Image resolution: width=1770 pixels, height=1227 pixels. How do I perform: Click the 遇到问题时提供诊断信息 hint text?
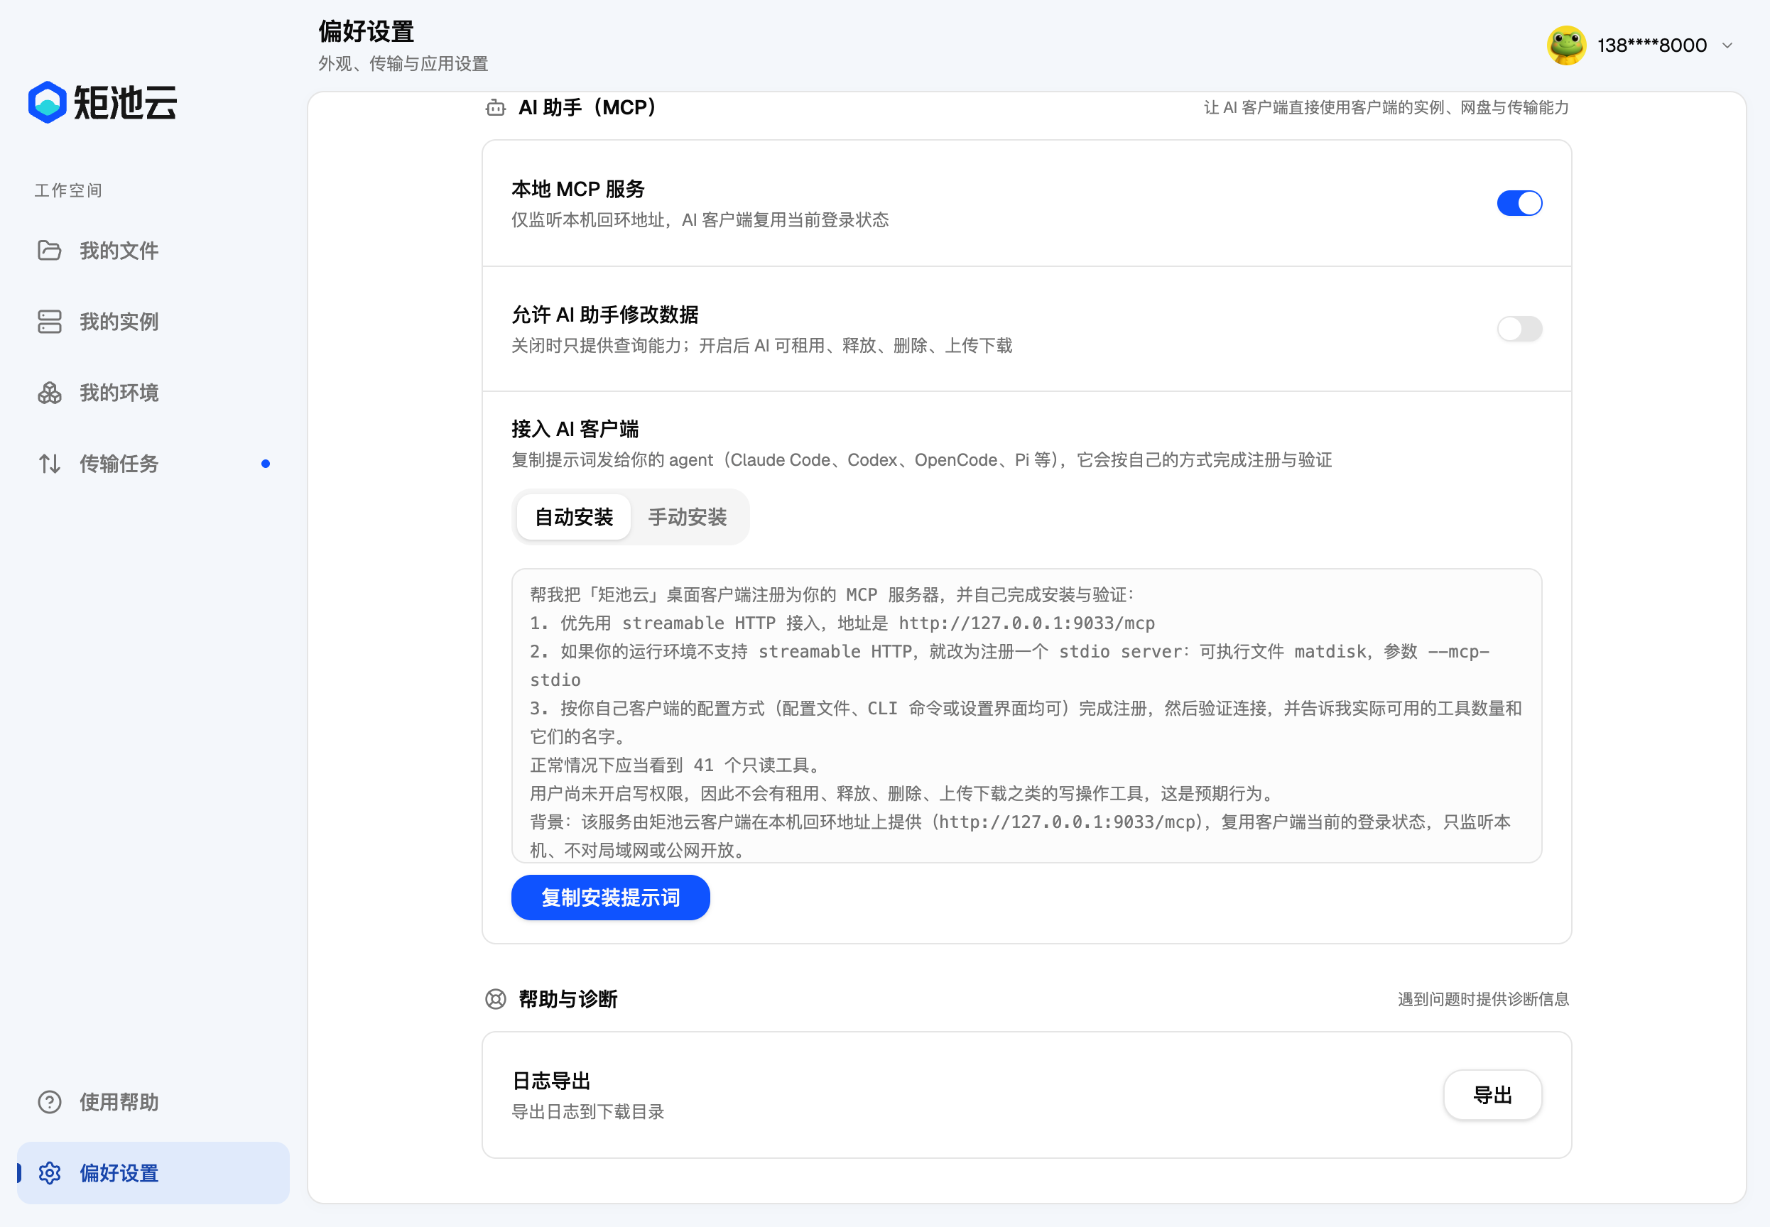[x=1483, y=998]
